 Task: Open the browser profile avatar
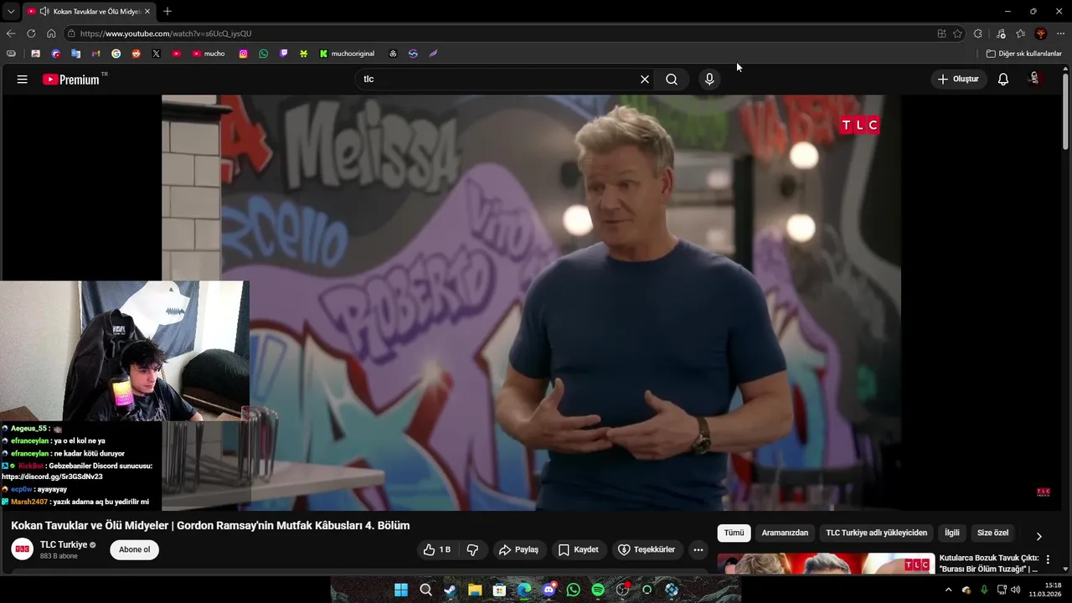tap(1041, 33)
